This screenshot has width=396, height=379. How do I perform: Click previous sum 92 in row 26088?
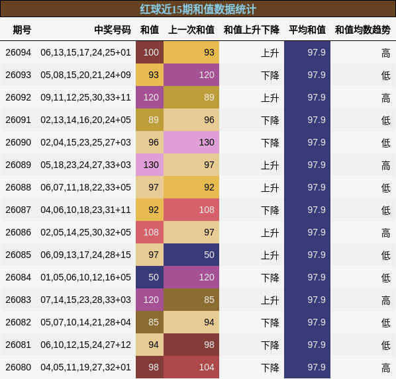191,187
